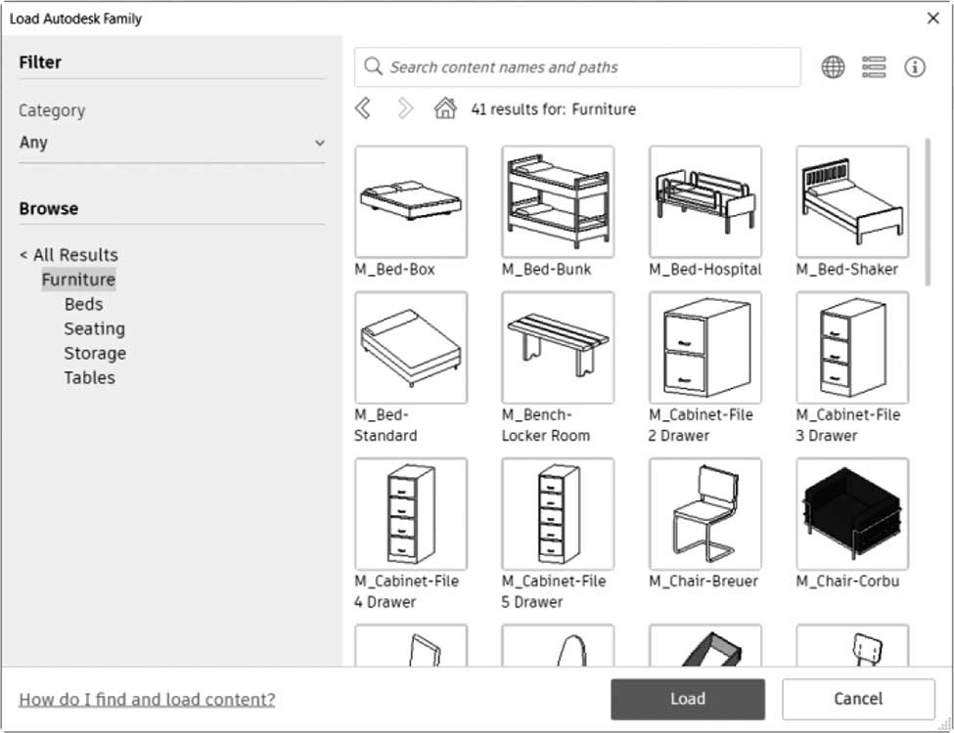Select the M_Bed-Box thumbnail
954x733 pixels.
click(x=411, y=201)
